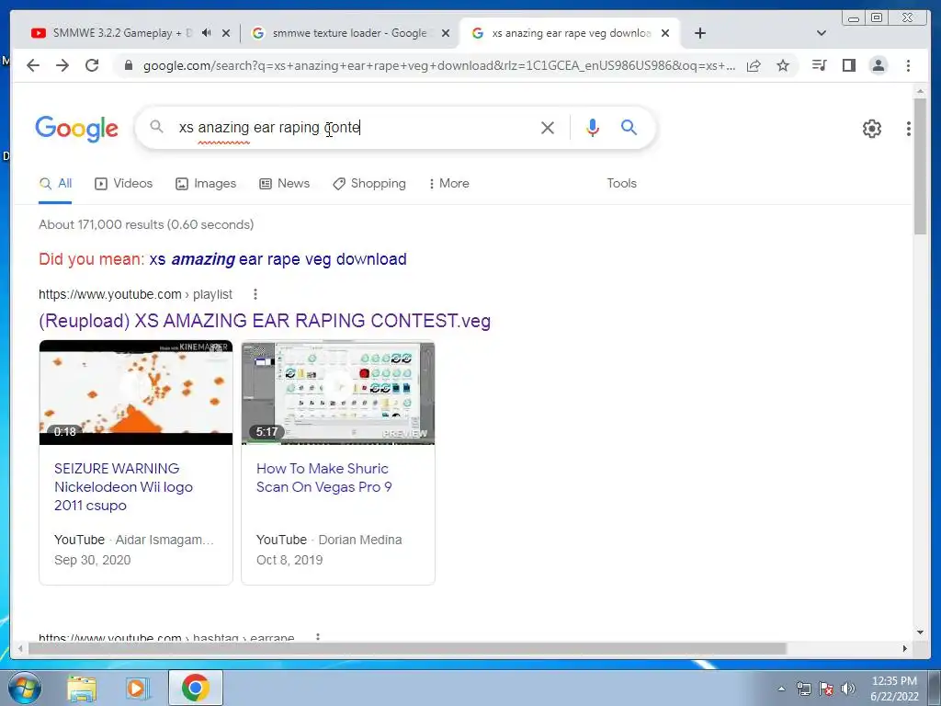This screenshot has width=941, height=706.
Task: Open How To Make Shuric Scan link
Action: [323, 478]
